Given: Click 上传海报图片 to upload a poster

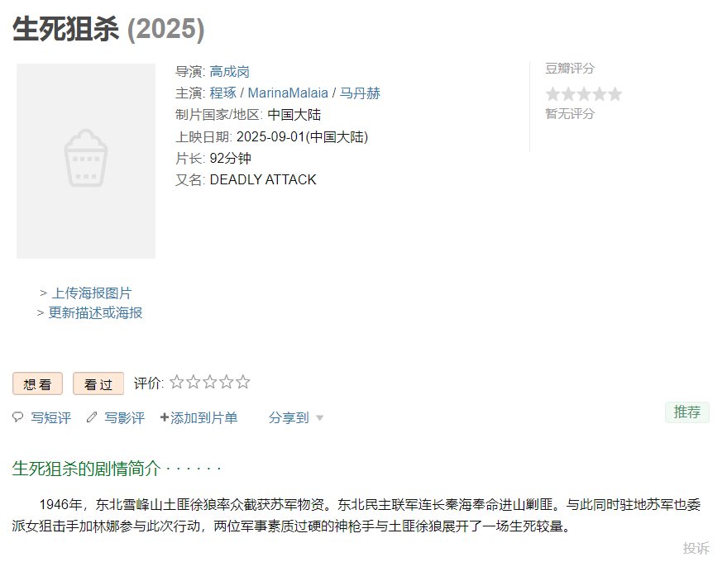Looking at the screenshot, I should [92, 293].
